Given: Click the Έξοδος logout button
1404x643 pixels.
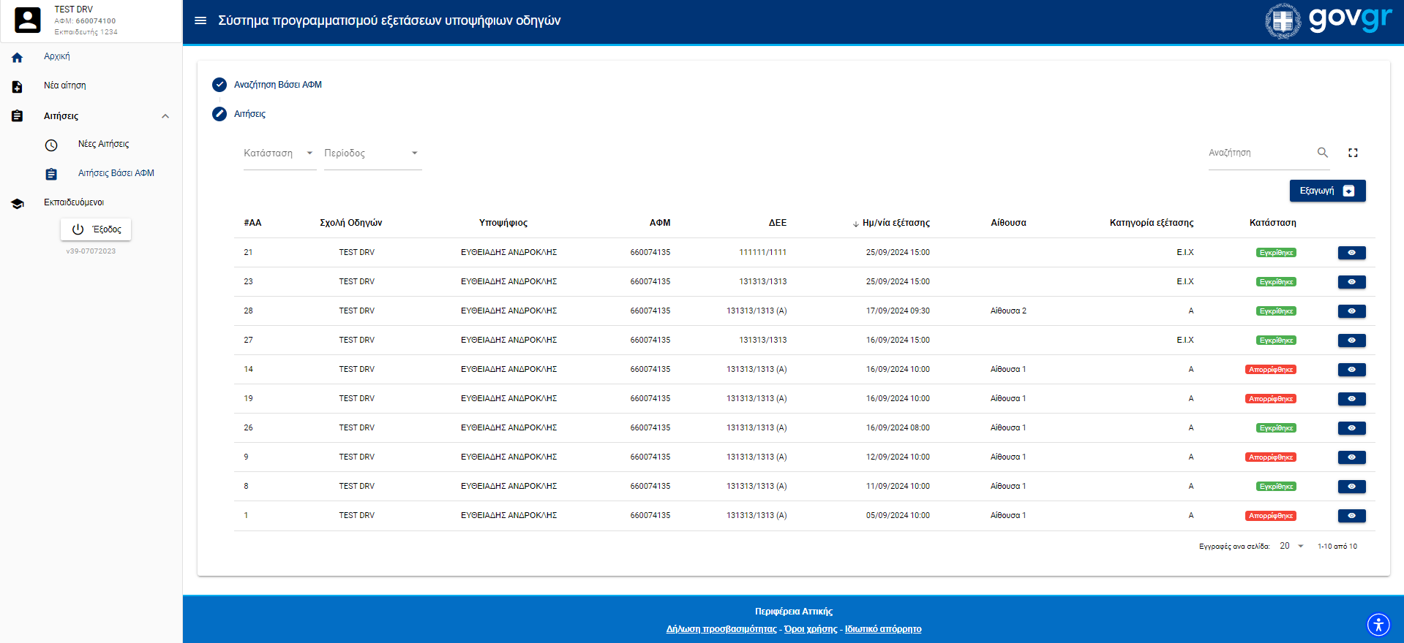Looking at the screenshot, I should (96, 229).
